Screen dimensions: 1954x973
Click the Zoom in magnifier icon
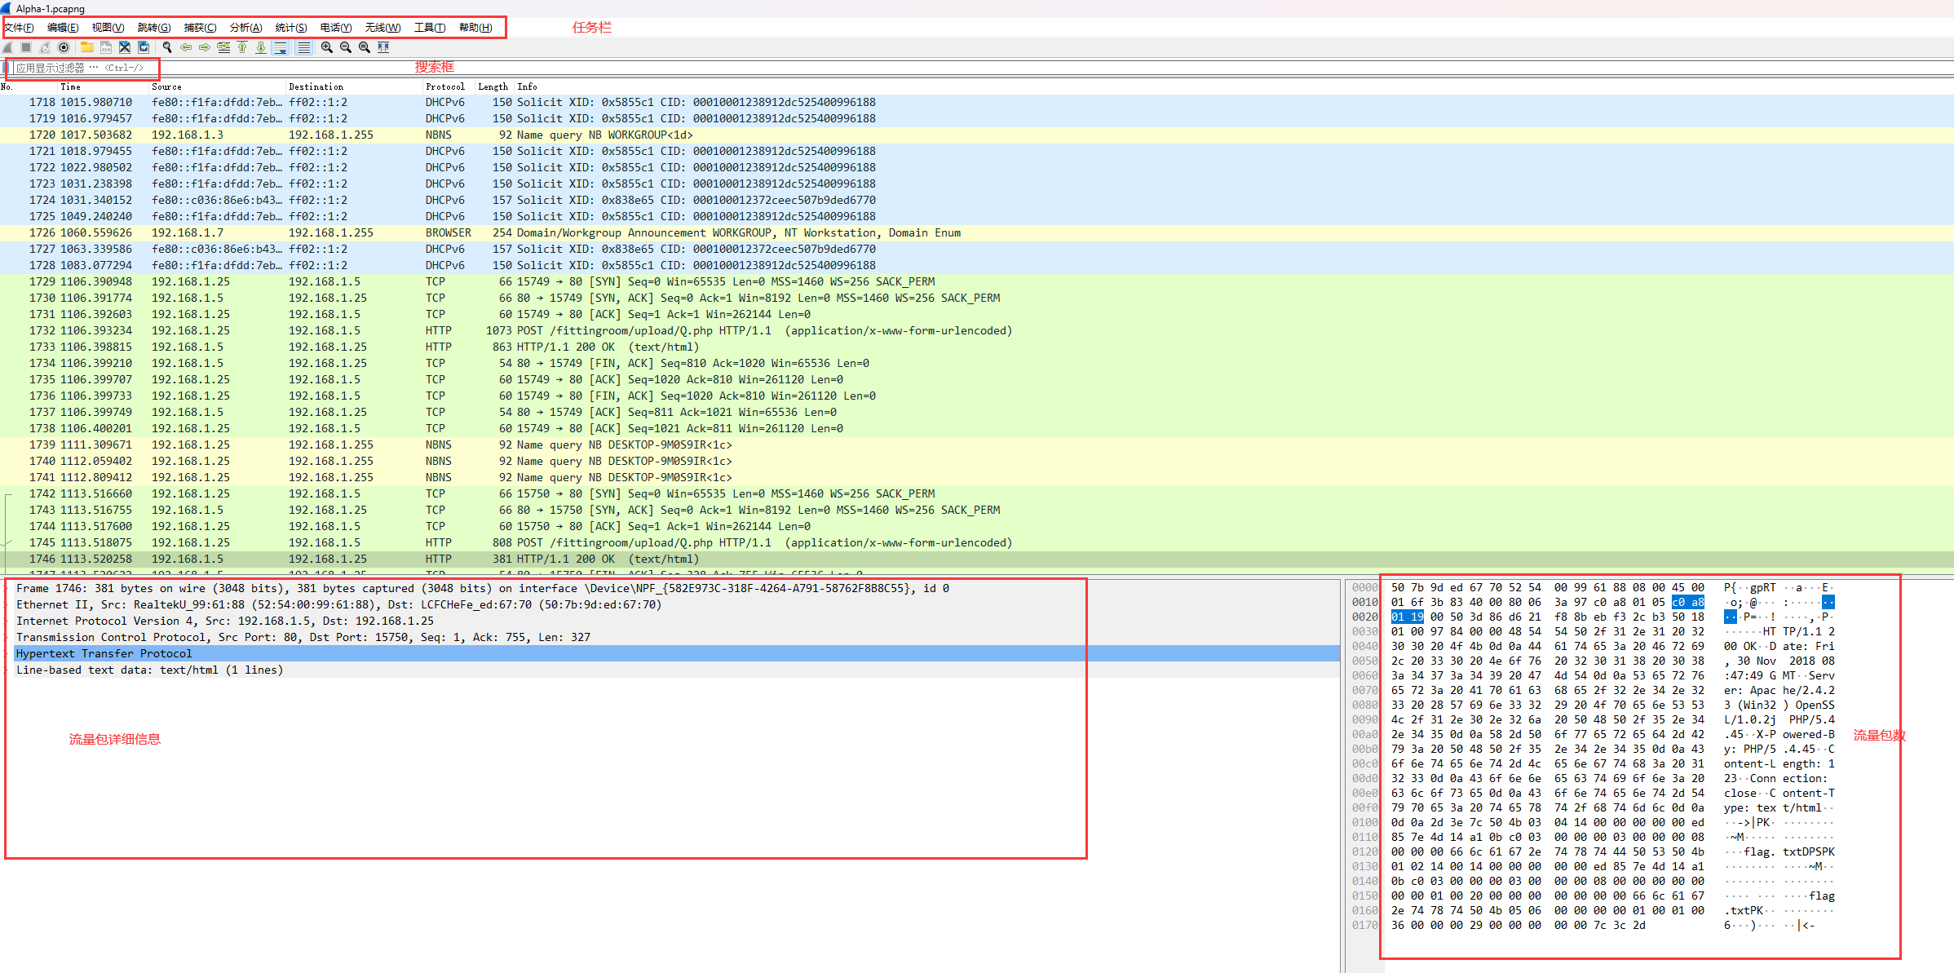(327, 47)
